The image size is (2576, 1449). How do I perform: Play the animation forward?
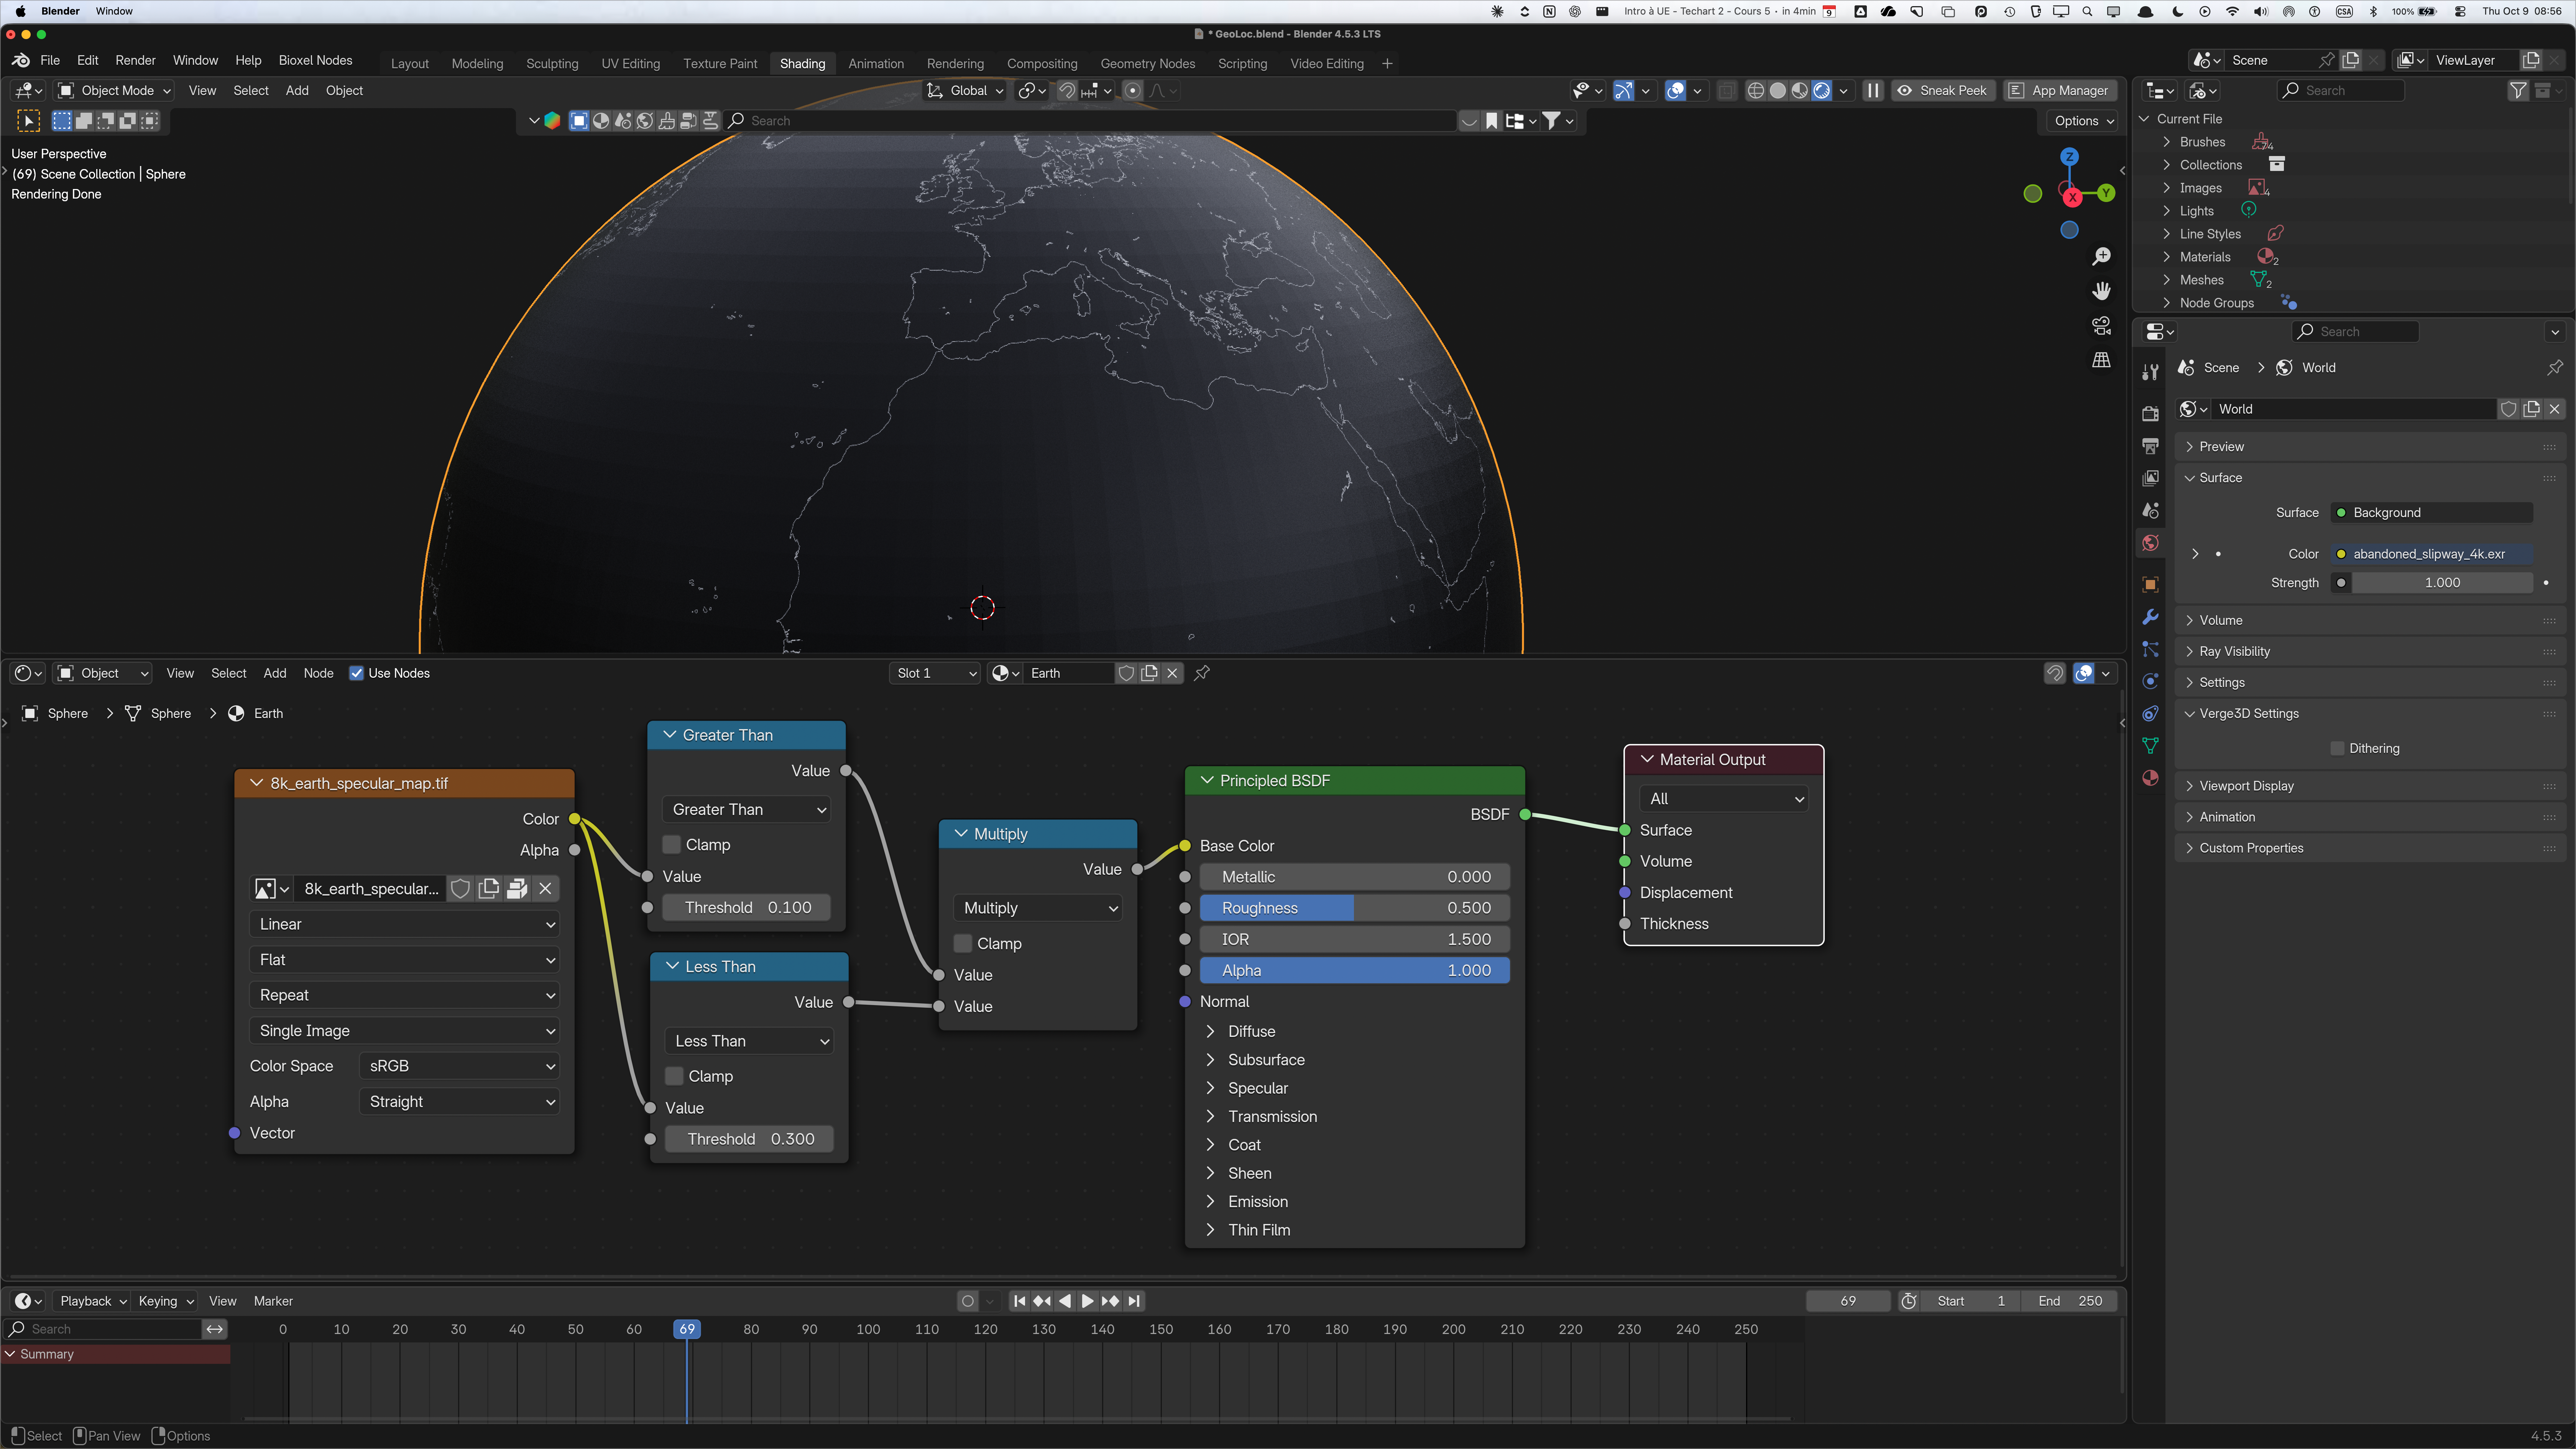click(1087, 1301)
